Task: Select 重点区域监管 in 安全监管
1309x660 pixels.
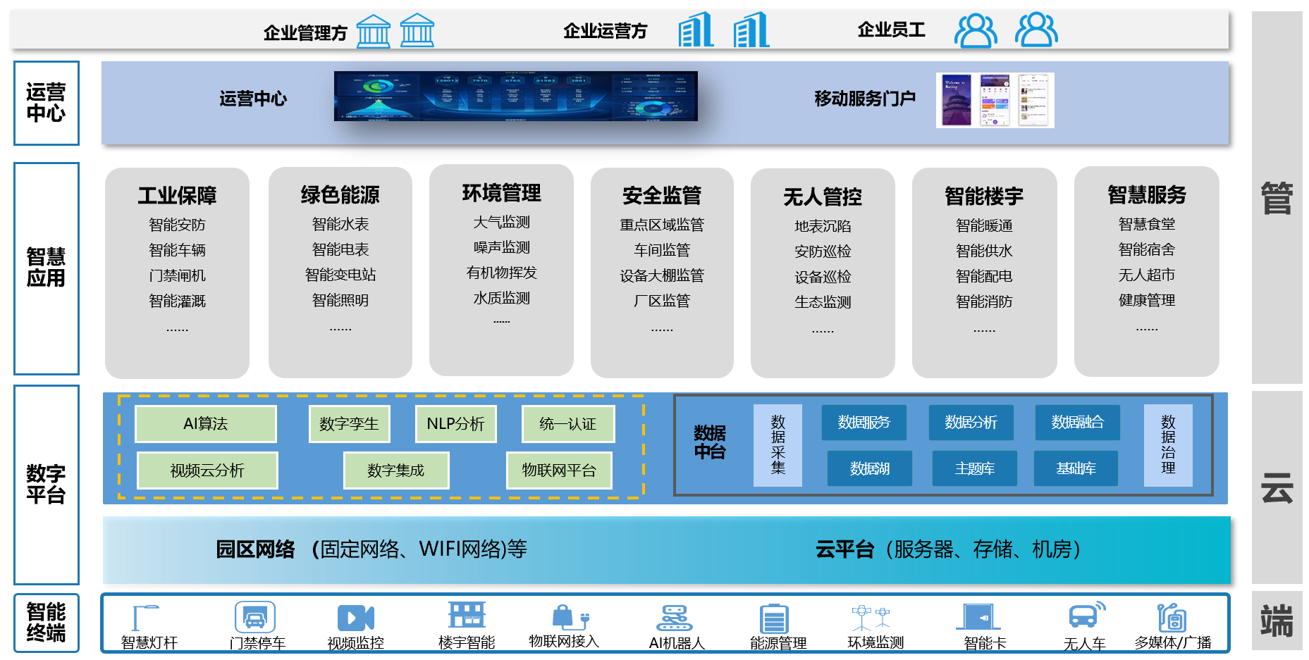Action: [x=662, y=225]
